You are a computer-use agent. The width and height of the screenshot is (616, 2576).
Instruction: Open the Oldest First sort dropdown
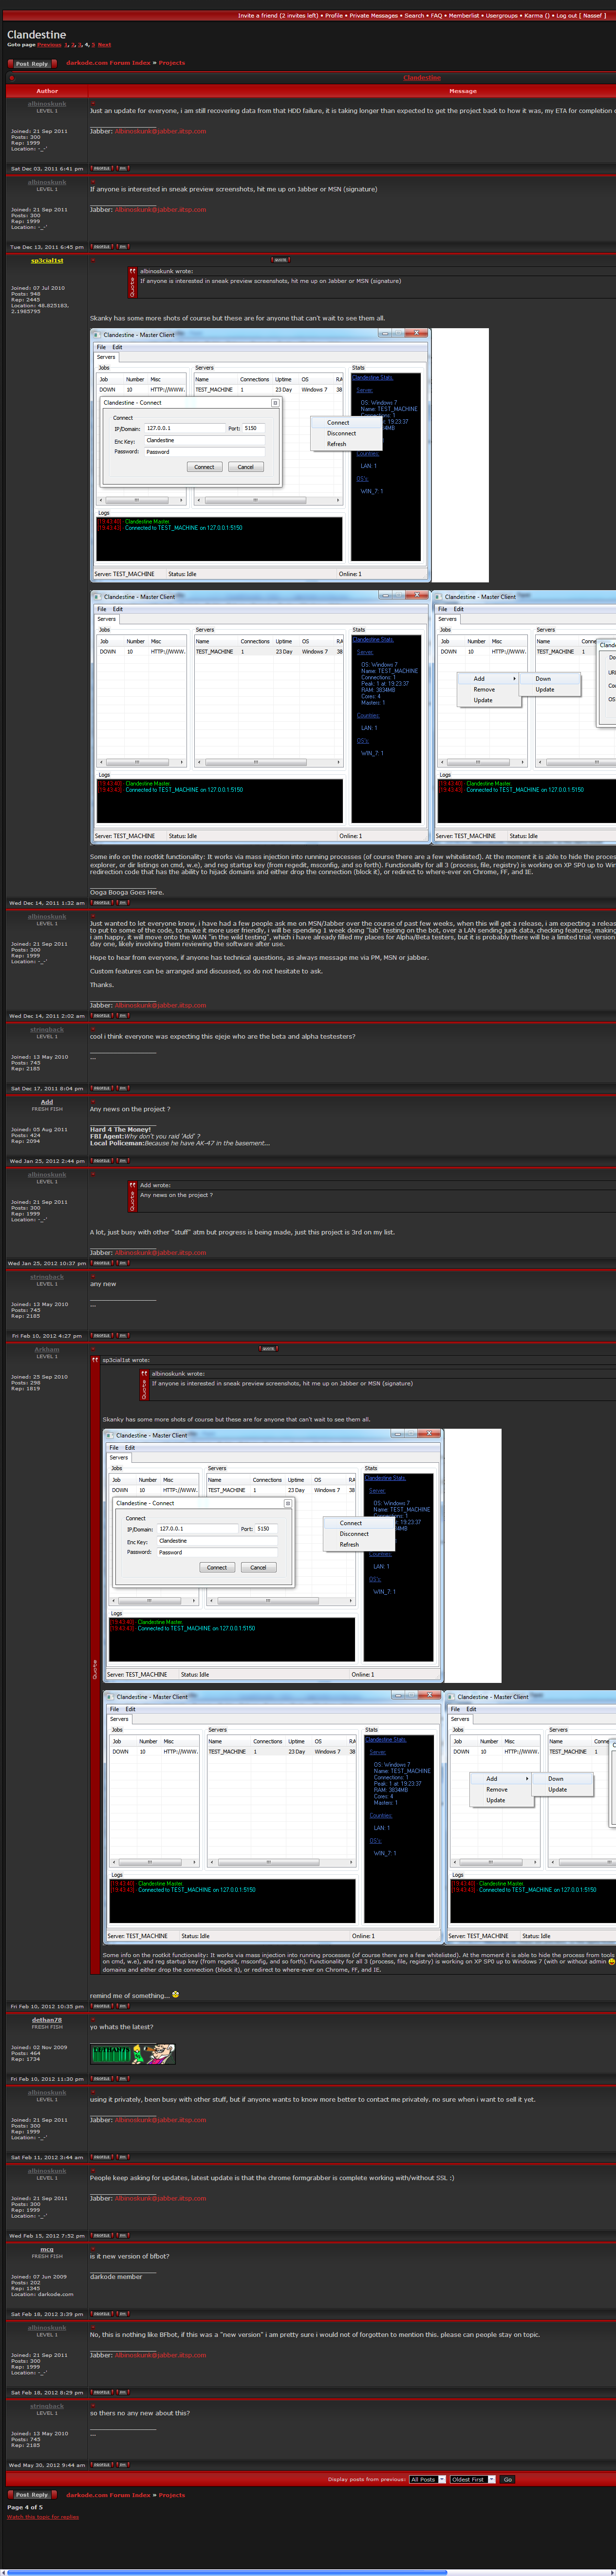coord(473,2480)
